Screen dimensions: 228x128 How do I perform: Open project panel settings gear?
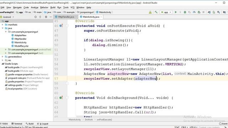pos(46,17)
